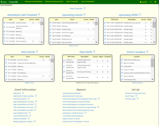Open help icon beside Past Shifts heading

(94, 52)
